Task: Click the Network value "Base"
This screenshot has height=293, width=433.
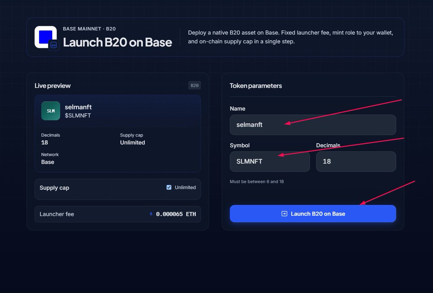Action: pyautogui.click(x=48, y=162)
